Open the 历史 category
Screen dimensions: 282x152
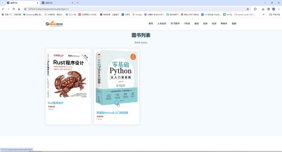click(205, 23)
